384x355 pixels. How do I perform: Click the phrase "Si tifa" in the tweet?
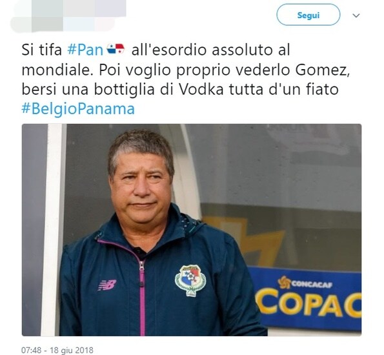[x=42, y=50]
